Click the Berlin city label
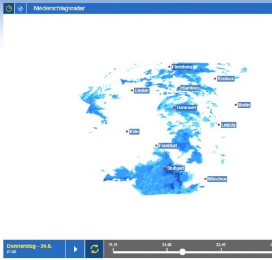The image size is (272, 260). pyautogui.click(x=244, y=105)
